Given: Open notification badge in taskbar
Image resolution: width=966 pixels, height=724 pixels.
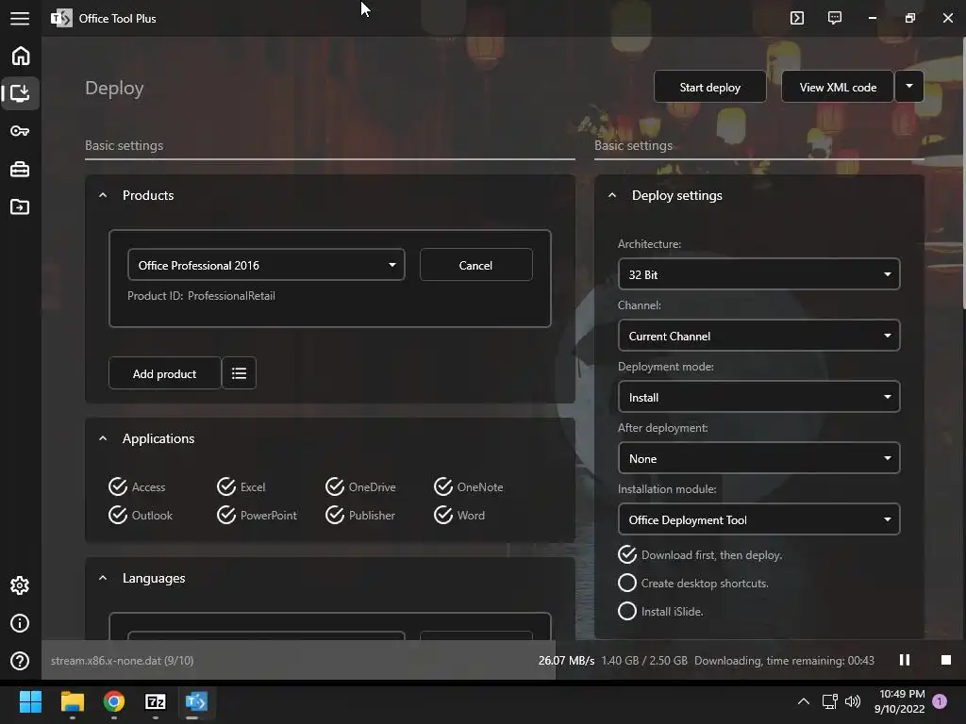Looking at the screenshot, I should (940, 701).
